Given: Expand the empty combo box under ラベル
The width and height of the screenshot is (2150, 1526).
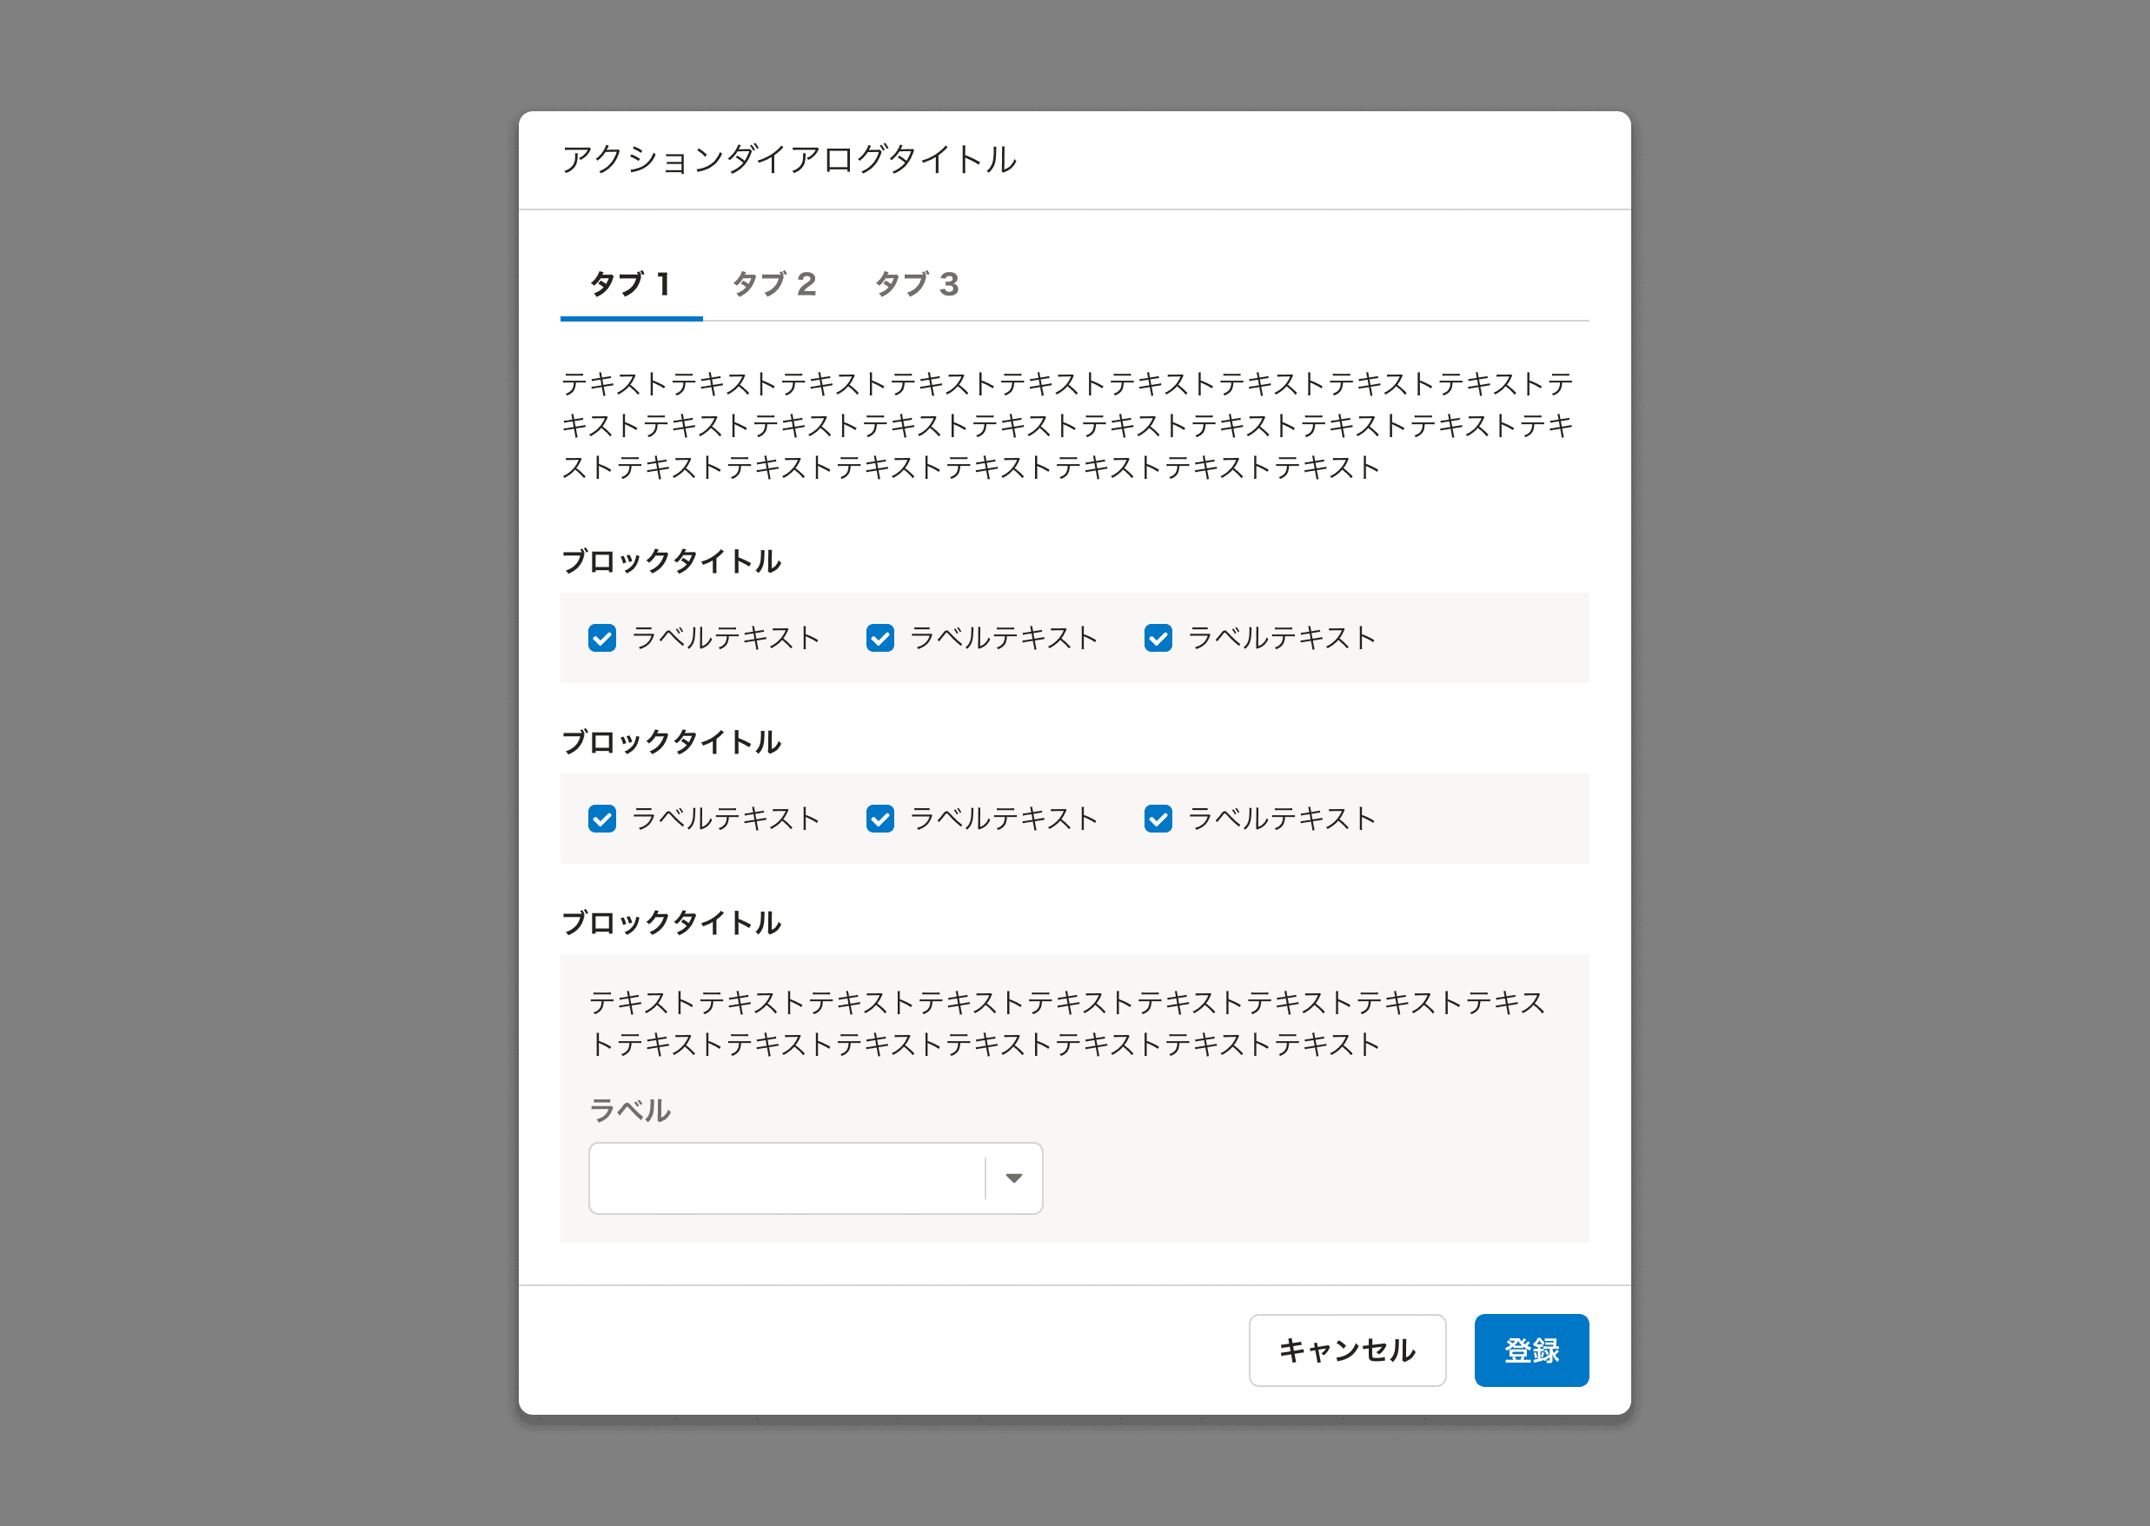Looking at the screenshot, I should point(816,1178).
